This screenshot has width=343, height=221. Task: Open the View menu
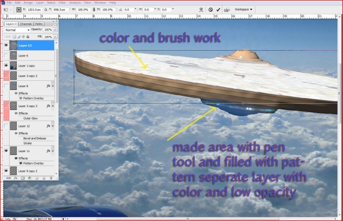(87, 3)
